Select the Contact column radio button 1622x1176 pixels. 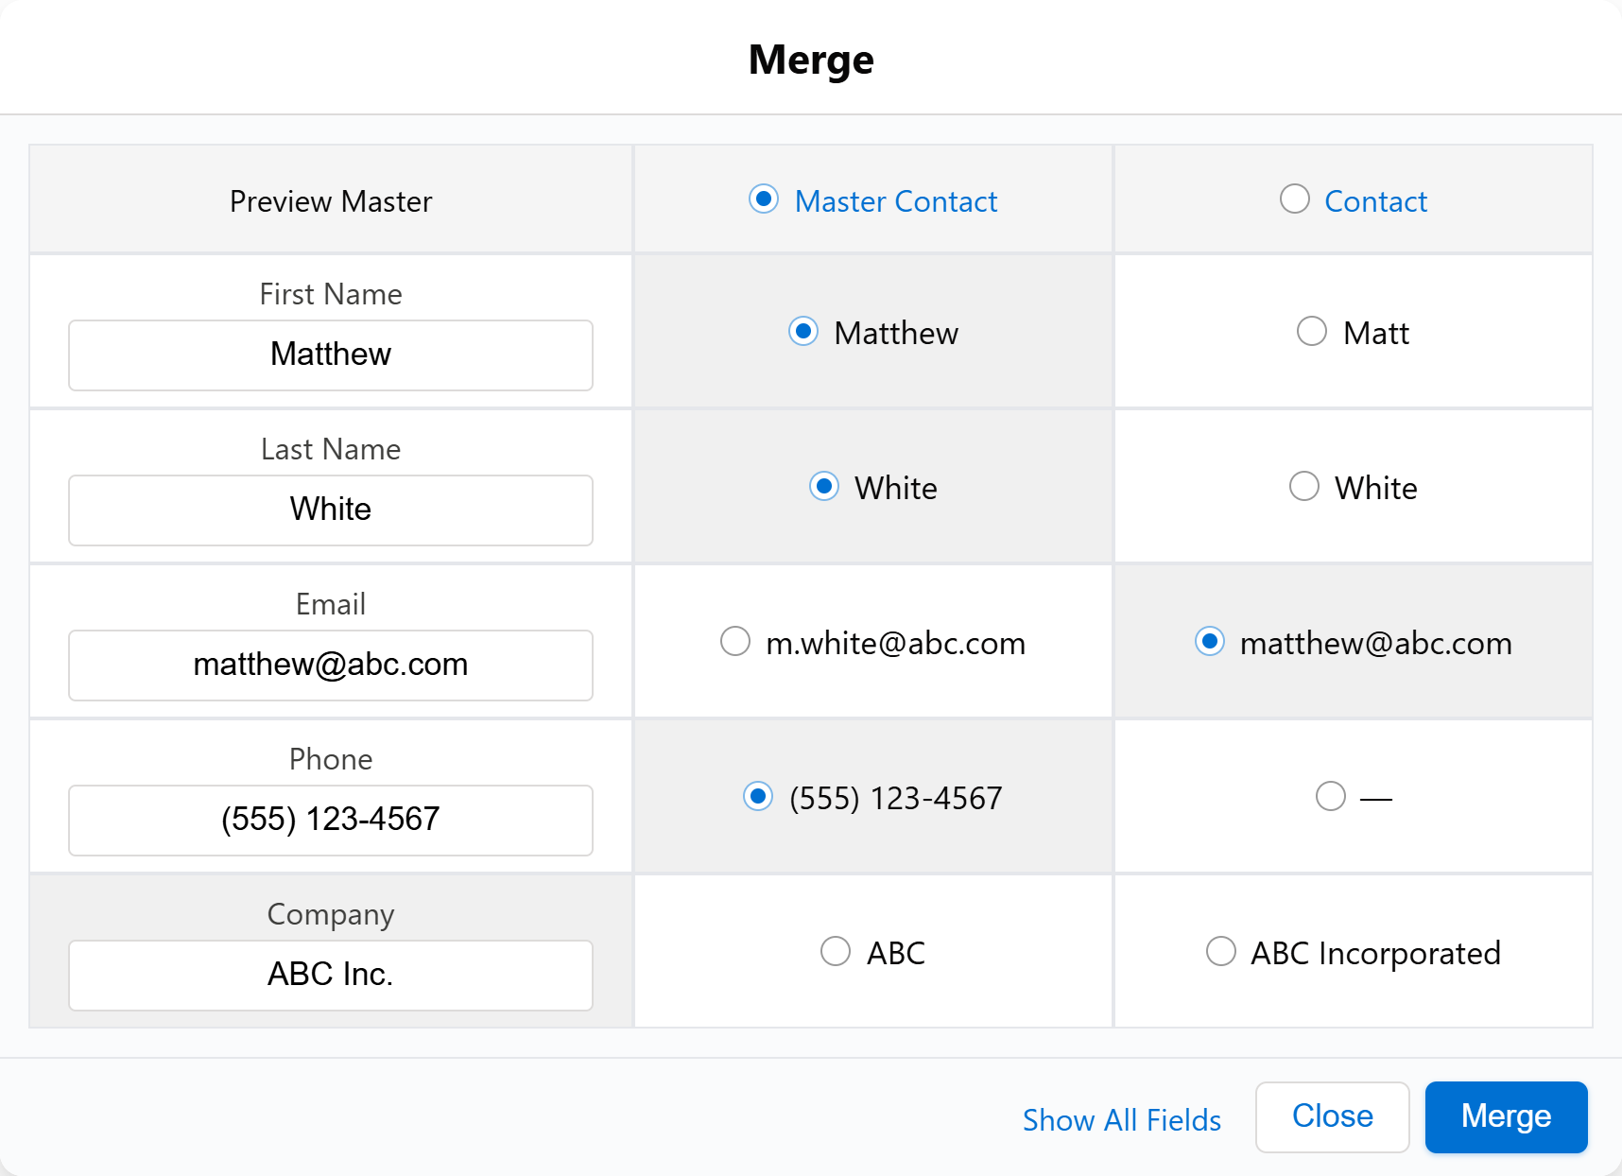point(1294,200)
